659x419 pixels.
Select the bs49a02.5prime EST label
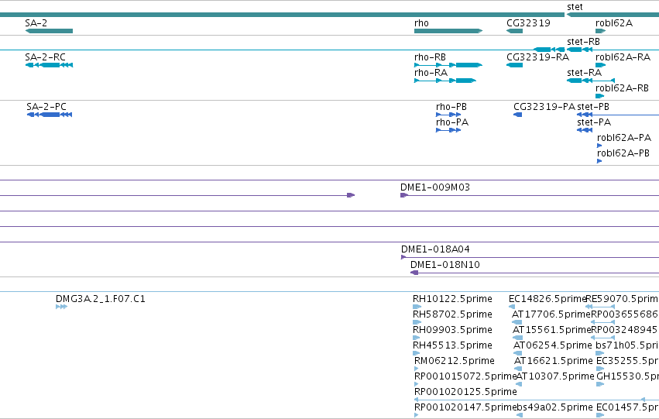(554, 407)
